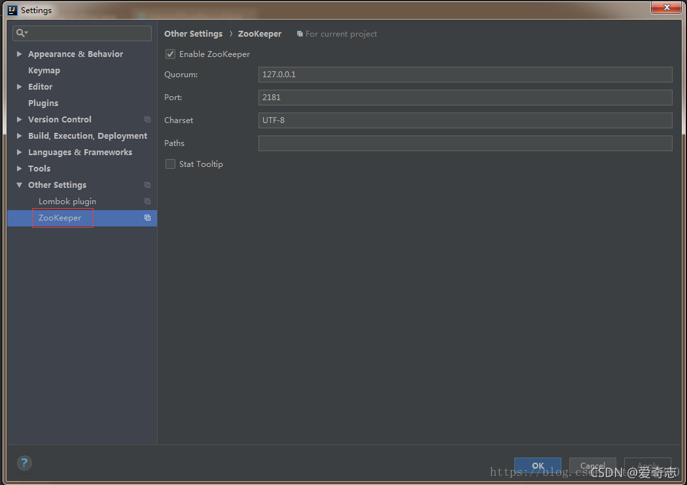This screenshot has height=485, width=687.
Task: Expand Languages & Frameworks arrow
Action: point(19,152)
